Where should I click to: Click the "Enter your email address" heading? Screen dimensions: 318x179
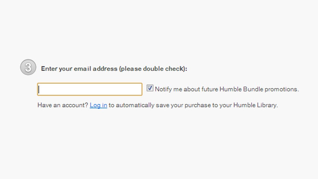pyautogui.click(x=79, y=69)
